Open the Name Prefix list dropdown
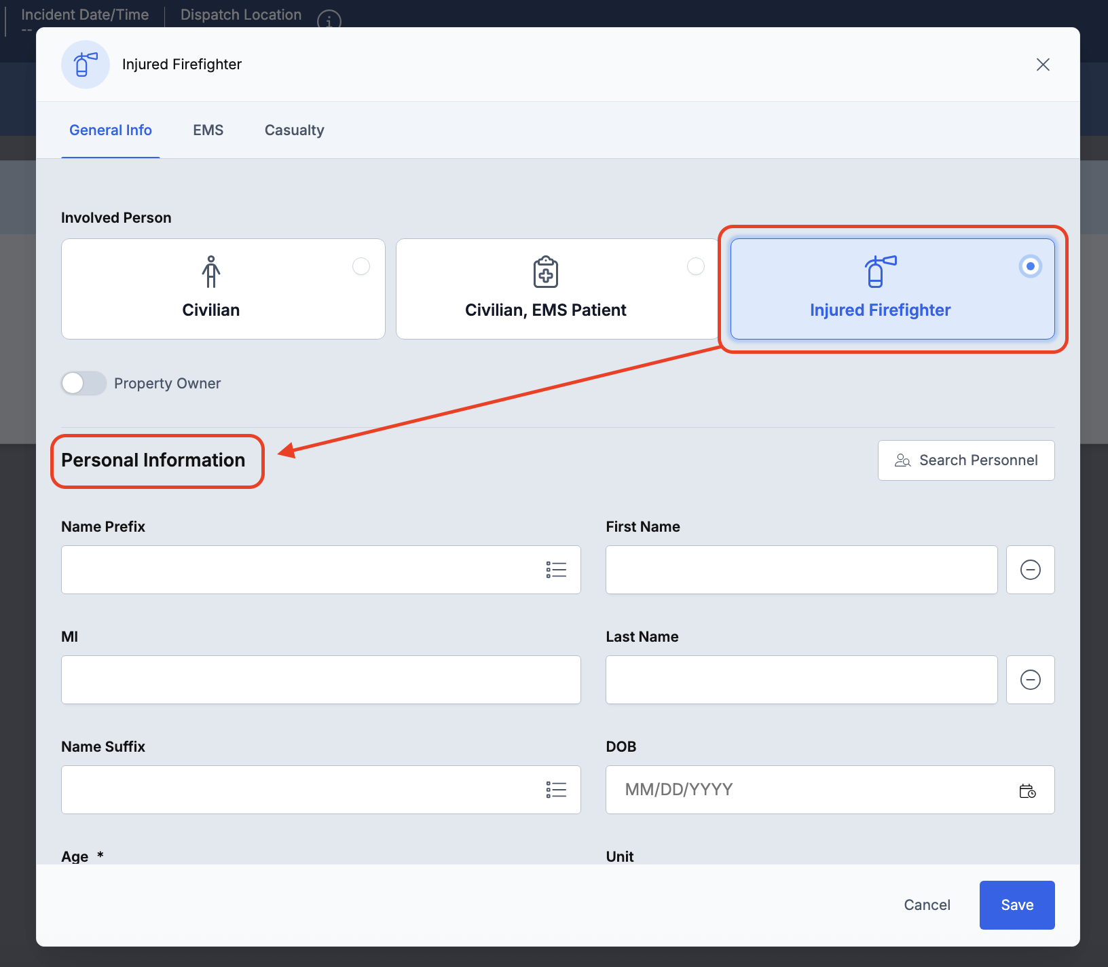The height and width of the screenshot is (967, 1108). click(x=556, y=570)
